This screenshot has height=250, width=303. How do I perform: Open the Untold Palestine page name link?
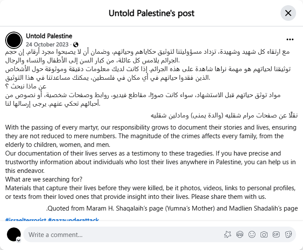coord(49,36)
